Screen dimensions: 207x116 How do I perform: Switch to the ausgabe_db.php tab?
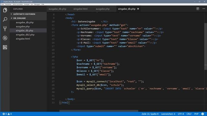pos(58,9)
